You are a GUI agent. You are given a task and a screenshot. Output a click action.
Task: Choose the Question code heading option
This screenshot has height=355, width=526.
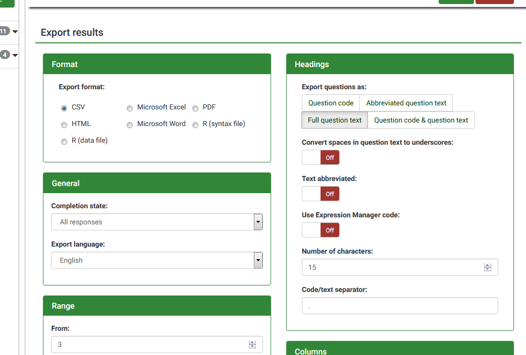click(x=331, y=103)
